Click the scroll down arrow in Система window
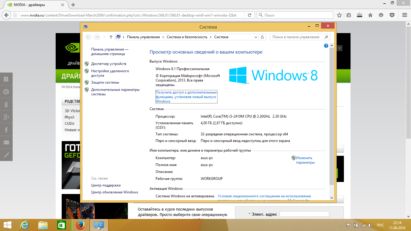The image size is (411, 231). coord(332,198)
